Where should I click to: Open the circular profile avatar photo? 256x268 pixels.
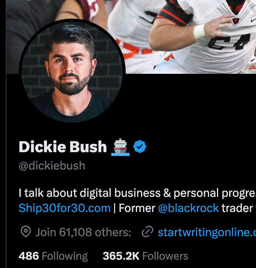click(x=72, y=71)
